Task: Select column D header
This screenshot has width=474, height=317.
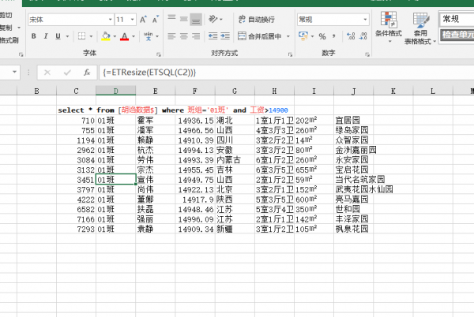Action: (116, 91)
